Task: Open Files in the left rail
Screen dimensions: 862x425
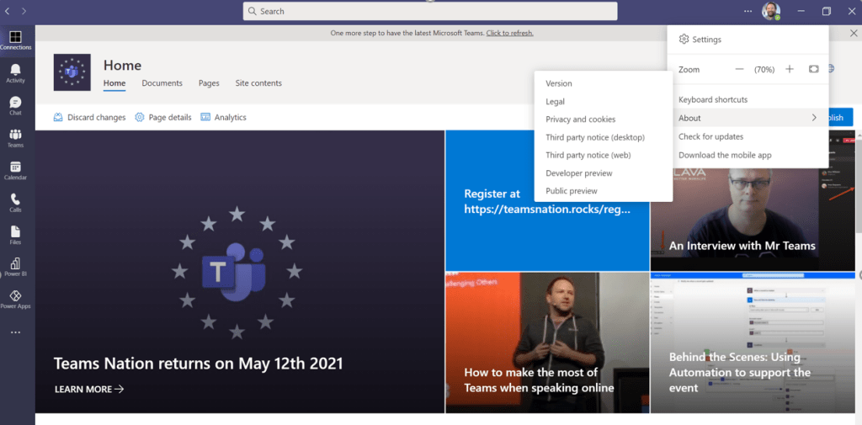Action: (x=15, y=234)
